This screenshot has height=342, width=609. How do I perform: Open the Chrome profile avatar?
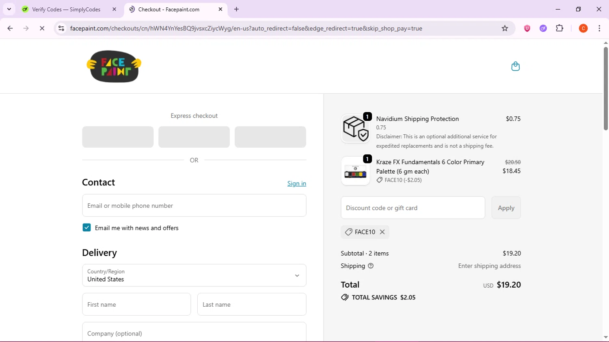(x=583, y=28)
